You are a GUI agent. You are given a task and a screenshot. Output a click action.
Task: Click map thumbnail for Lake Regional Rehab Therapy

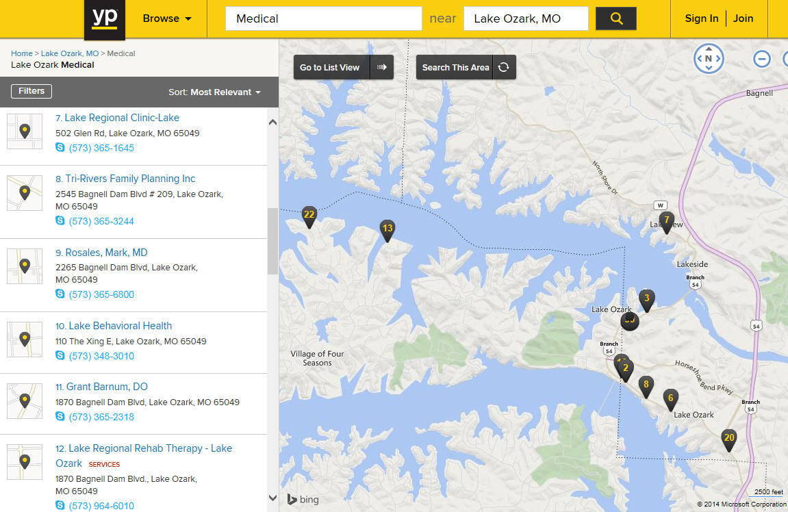(25, 462)
